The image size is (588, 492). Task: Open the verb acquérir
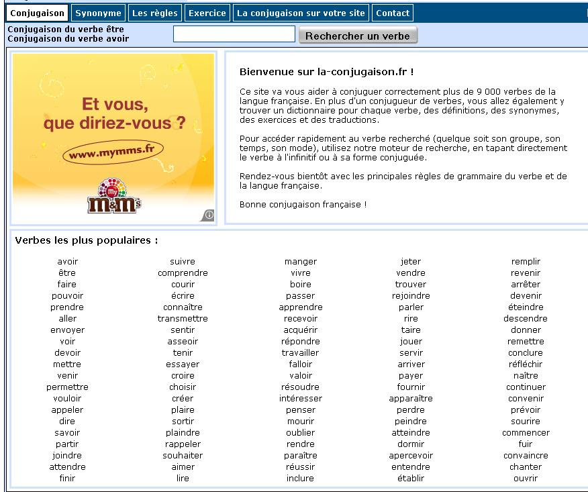point(300,330)
